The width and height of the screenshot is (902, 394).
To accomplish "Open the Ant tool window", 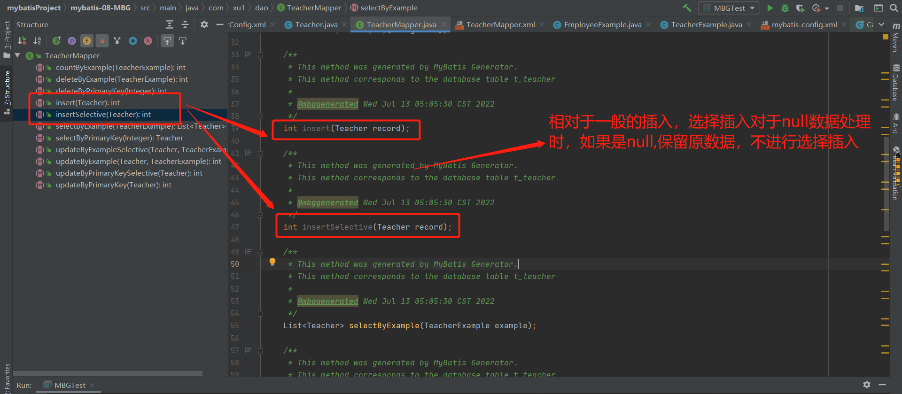I will 896,123.
